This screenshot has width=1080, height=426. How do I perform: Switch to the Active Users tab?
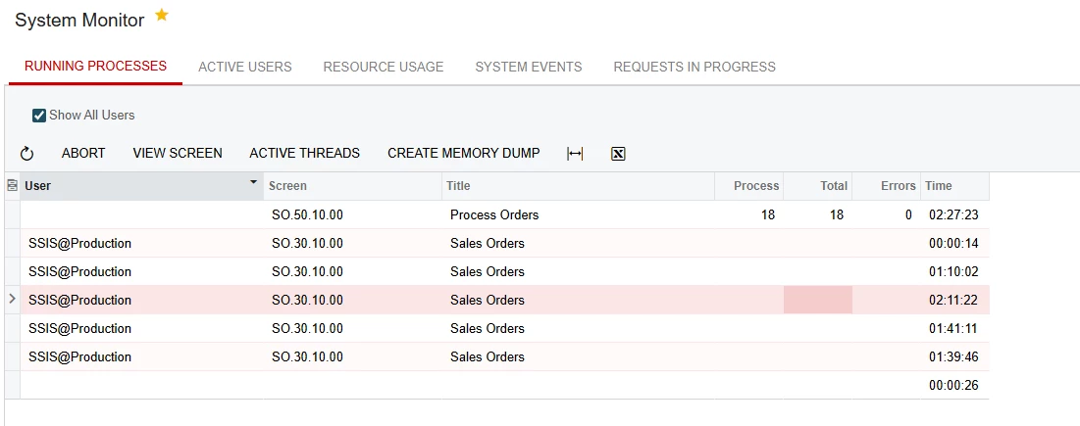(x=244, y=67)
